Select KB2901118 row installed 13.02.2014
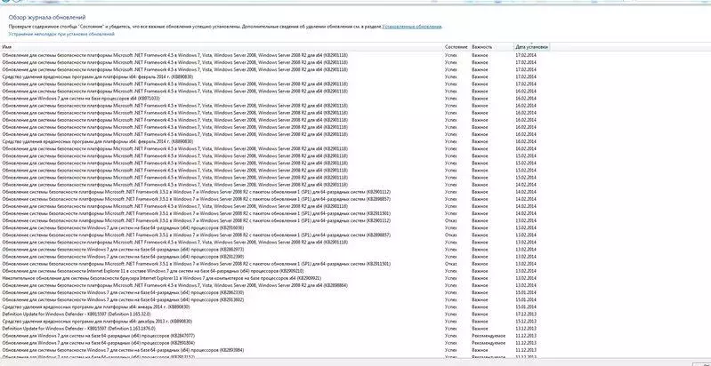Image resolution: width=711 pixels, height=366 pixels. tap(275, 242)
